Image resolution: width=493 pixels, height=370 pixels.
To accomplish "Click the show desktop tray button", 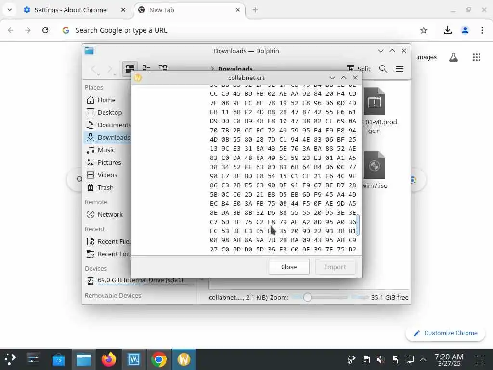I will 480,359.
